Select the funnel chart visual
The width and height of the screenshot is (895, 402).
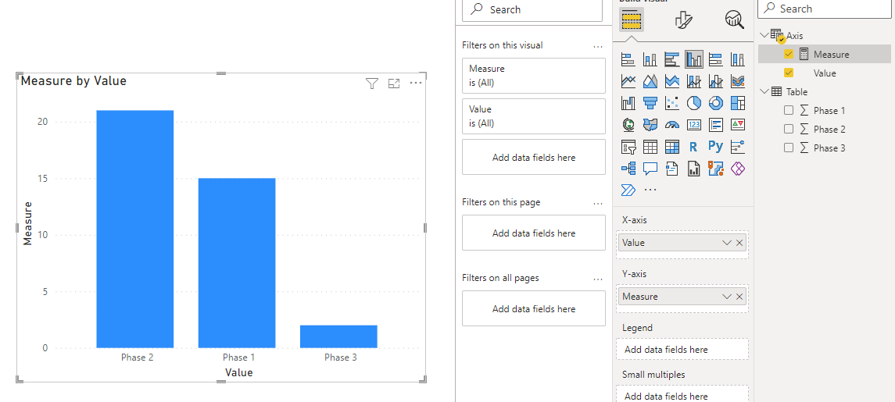(650, 103)
